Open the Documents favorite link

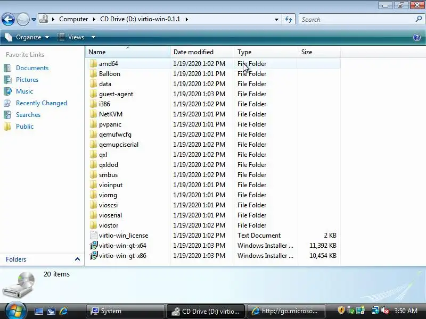pyautogui.click(x=32, y=68)
